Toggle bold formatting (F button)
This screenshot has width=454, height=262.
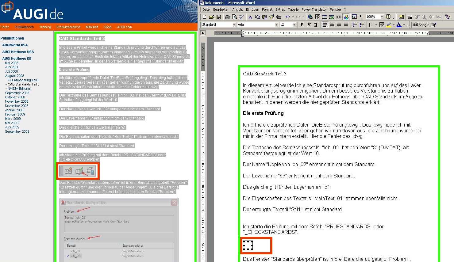302,25
